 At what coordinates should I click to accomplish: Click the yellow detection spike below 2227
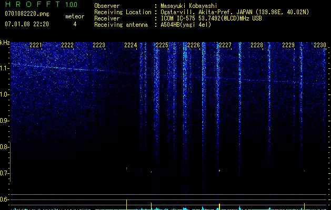(x=219, y=207)
